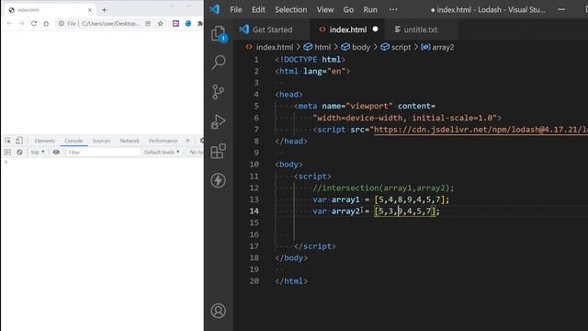Reload the page in Chrome
Image resolution: width=588 pixels, height=331 pixels.
pyautogui.click(x=34, y=23)
